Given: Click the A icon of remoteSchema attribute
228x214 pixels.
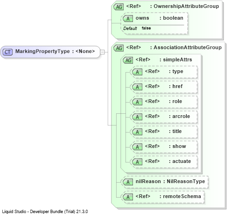Looking at the screenshot, I should [128, 197].
